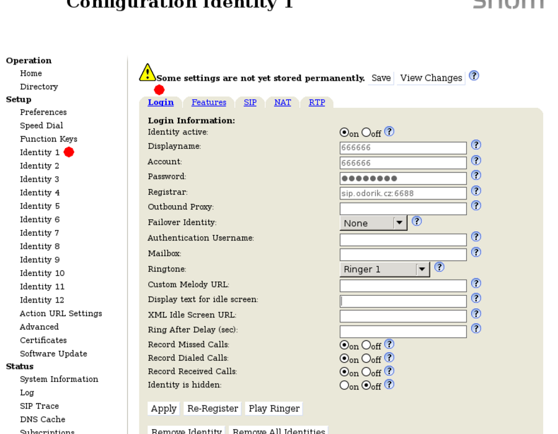
Task: Switch to the RTP tab
Action: [317, 102]
